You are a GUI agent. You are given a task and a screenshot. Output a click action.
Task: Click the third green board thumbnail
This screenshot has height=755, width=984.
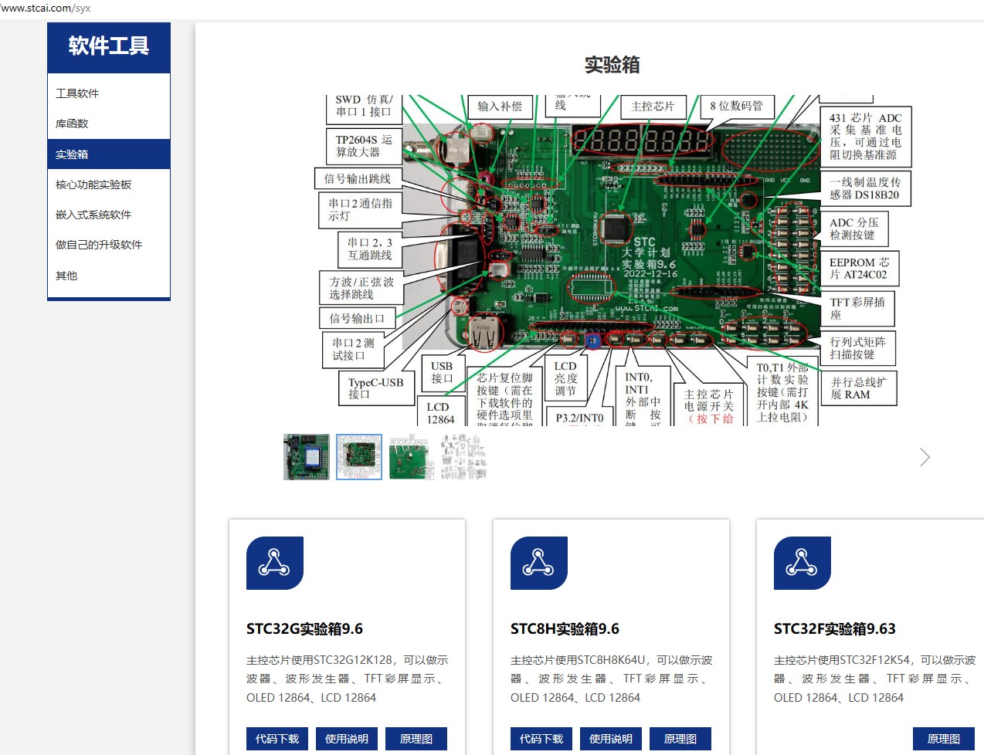[x=412, y=457]
